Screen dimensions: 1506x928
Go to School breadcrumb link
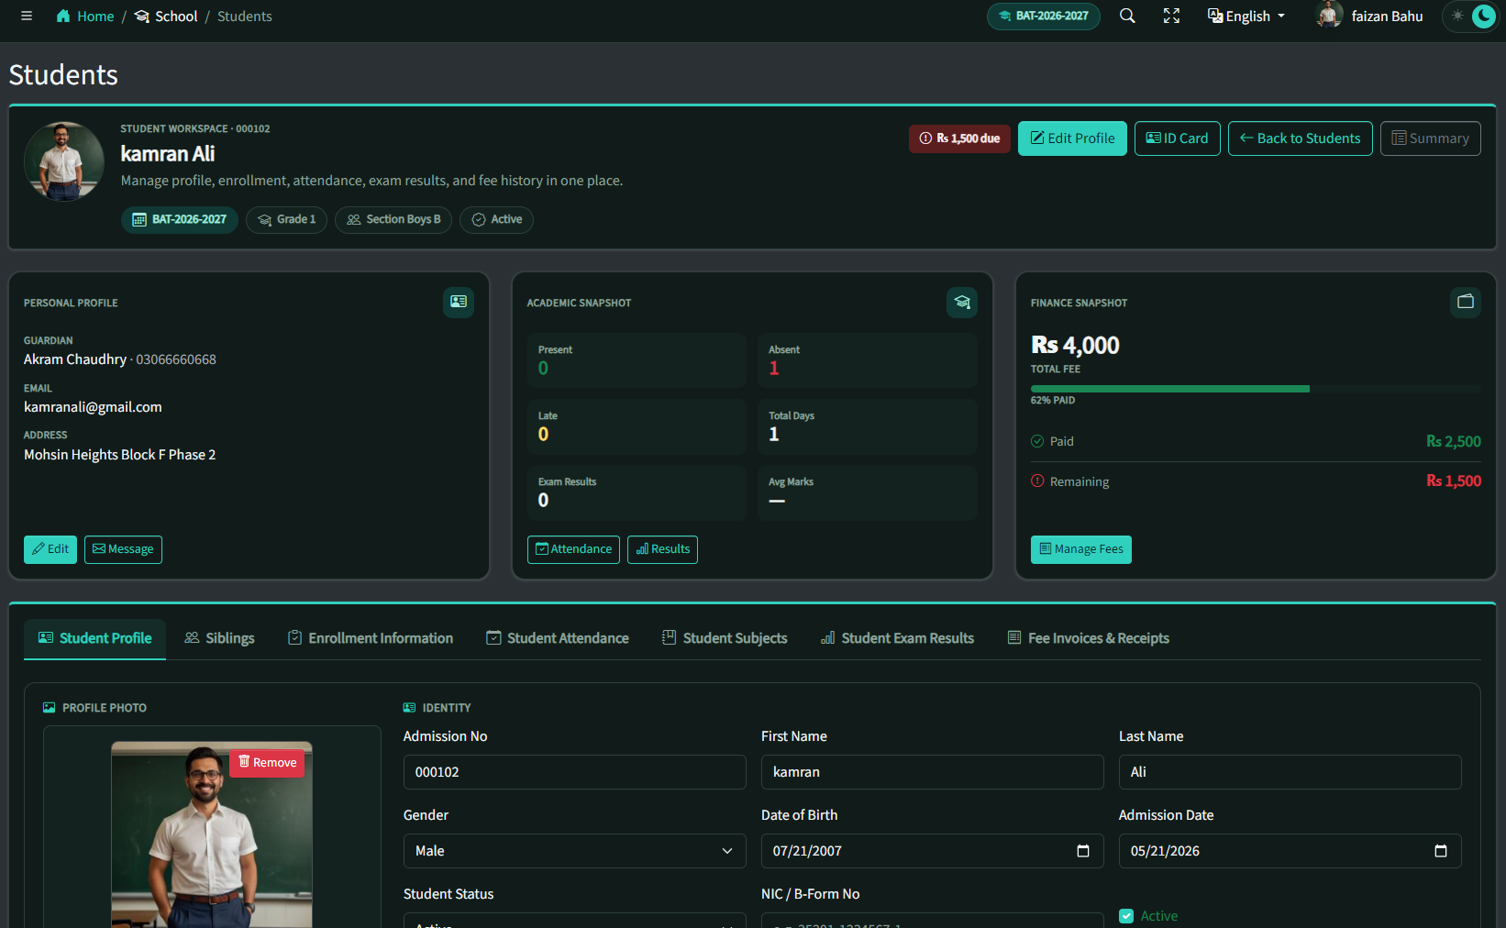(x=166, y=16)
